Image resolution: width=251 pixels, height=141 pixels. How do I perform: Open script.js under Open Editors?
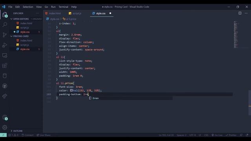click(x=26, y=28)
